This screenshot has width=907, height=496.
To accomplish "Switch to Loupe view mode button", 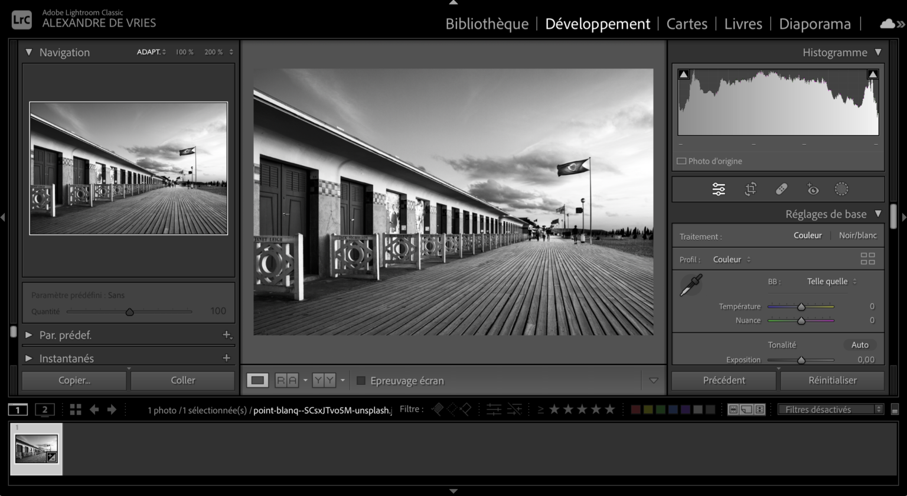I will [257, 380].
